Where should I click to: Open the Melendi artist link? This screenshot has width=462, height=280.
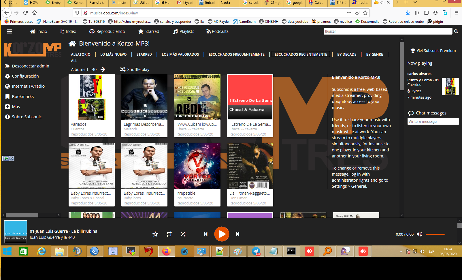point(130,129)
